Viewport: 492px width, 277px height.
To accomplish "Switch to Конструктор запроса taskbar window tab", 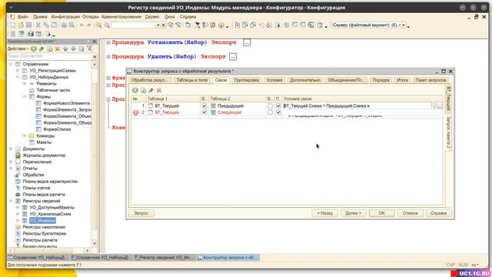I will pos(228,258).
